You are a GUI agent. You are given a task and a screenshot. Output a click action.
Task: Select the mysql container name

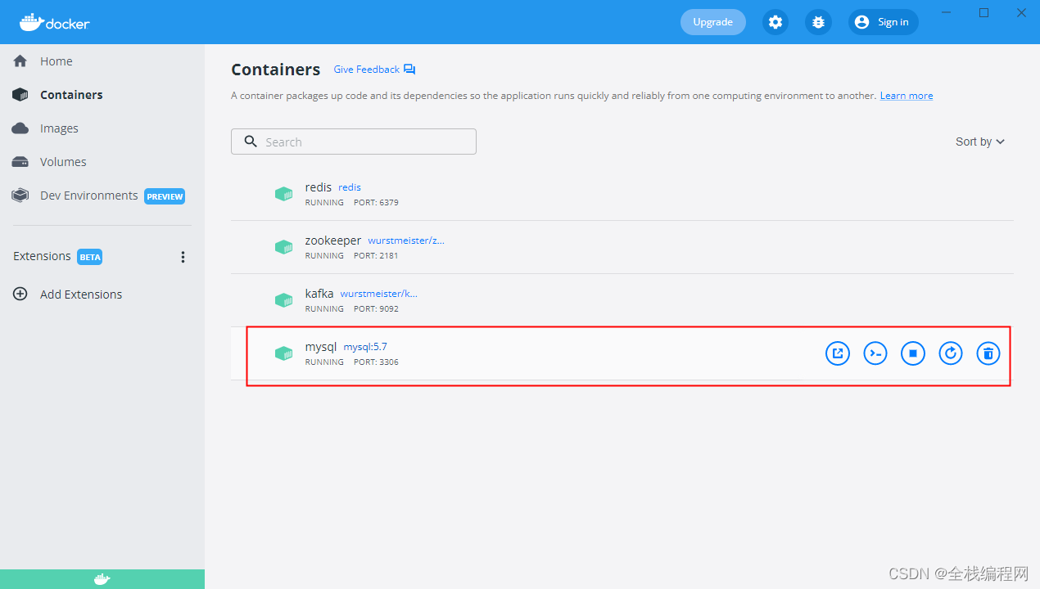(x=321, y=347)
